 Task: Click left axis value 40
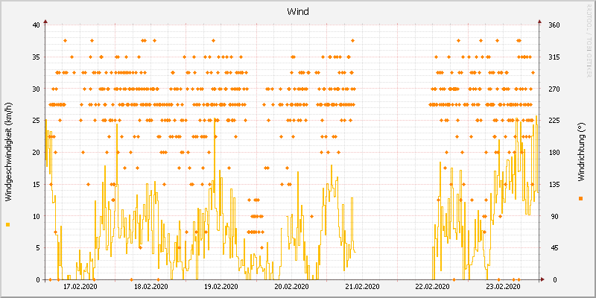(36, 25)
